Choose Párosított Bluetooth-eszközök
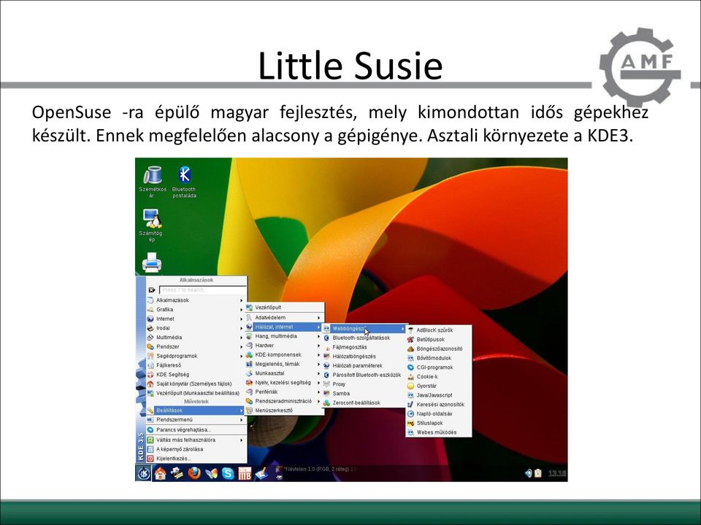 364,375
